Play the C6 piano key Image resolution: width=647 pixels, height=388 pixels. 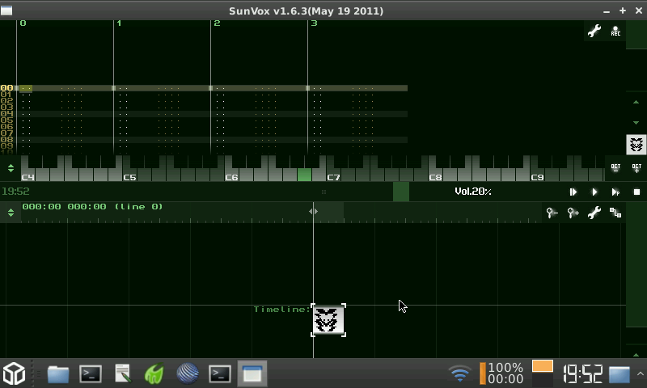click(x=231, y=176)
